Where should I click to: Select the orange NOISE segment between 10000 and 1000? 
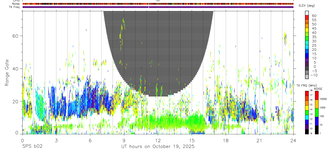point(317,104)
